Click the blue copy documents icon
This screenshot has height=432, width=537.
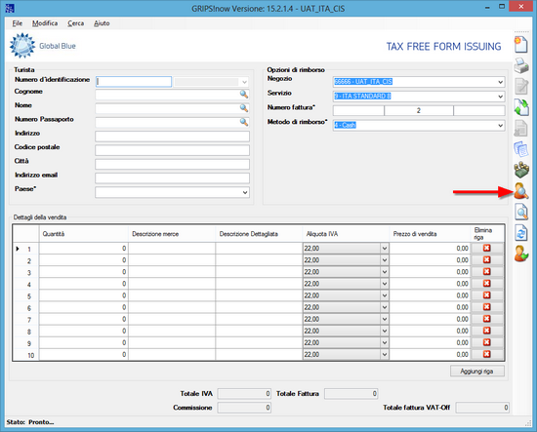point(521,149)
